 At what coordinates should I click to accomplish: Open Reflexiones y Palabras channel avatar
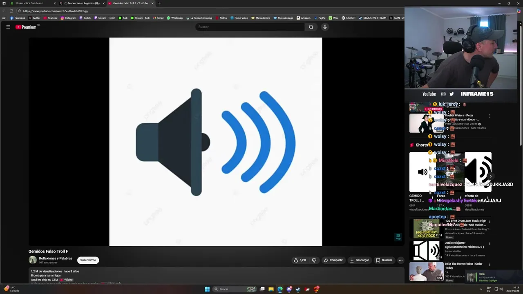coord(32,260)
